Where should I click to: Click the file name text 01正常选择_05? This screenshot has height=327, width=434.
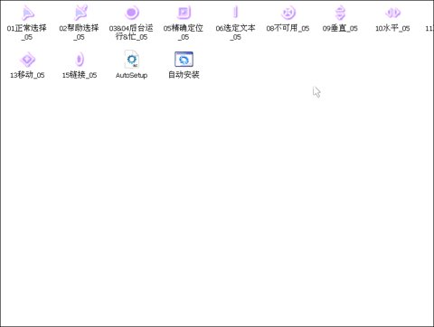[27, 33]
